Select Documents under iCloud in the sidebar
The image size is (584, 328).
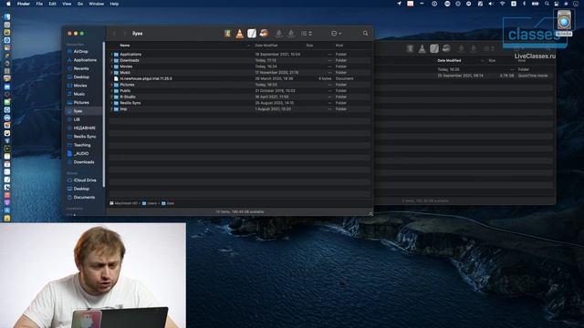pos(84,198)
